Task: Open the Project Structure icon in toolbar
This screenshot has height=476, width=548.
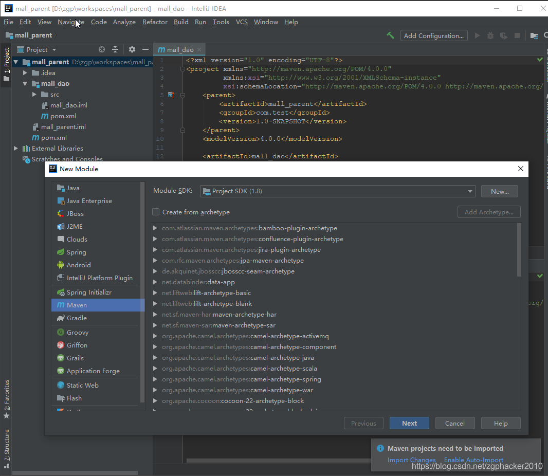Action: point(534,35)
